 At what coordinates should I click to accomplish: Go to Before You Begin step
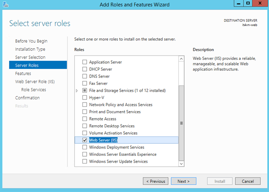[x=31, y=41]
